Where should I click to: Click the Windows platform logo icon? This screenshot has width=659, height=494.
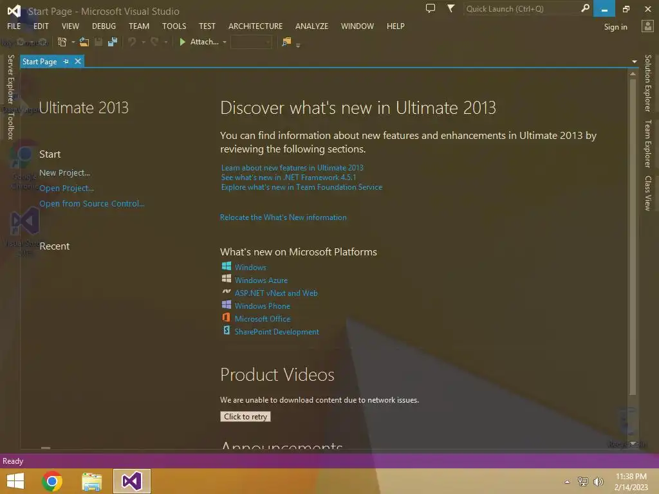226,266
